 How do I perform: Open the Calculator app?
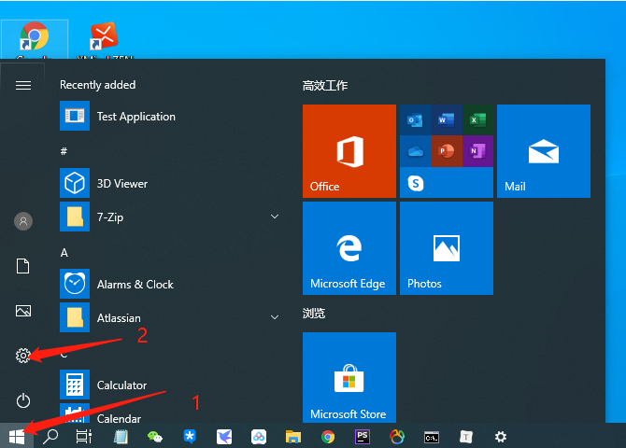click(x=170, y=385)
